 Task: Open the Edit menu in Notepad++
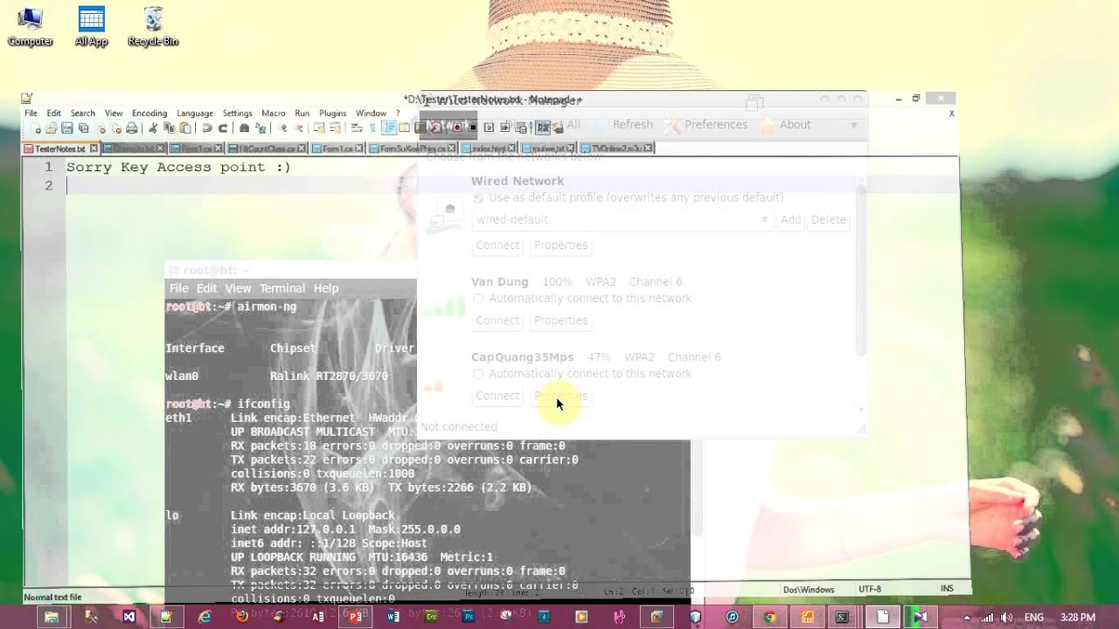pyautogui.click(x=54, y=114)
